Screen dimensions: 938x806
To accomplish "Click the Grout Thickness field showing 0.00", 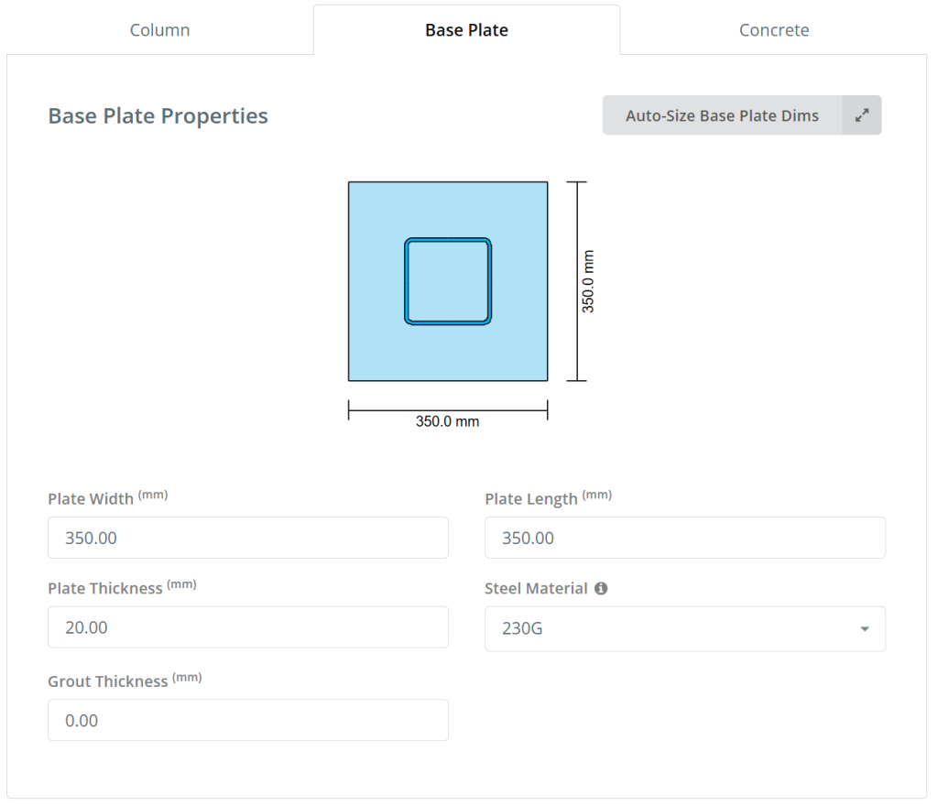I will pyautogui.click(x=247, y=721).
